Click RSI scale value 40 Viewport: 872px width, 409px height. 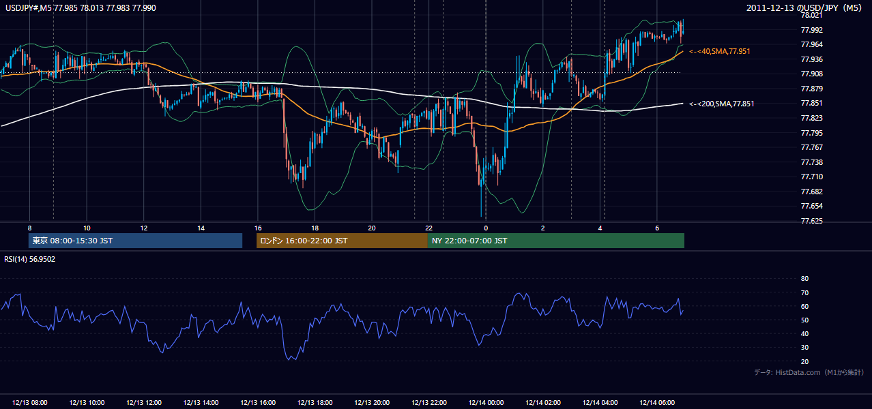(x=804, y=334)
